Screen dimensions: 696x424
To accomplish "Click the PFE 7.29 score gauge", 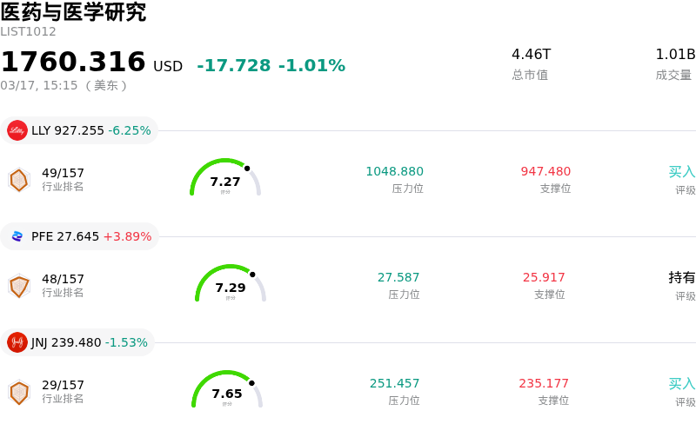I will click(231, 285).
